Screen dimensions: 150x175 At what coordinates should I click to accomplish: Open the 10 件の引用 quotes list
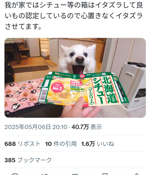click(x=61, y=144)
